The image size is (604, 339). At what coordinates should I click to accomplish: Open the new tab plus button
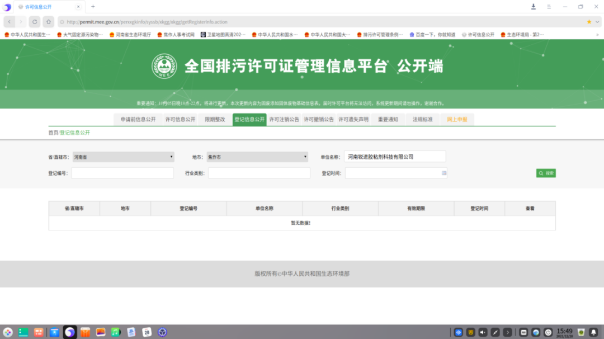point(93,7)
